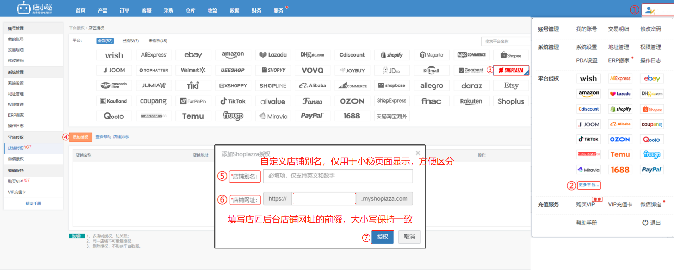
Task: Click 取消 to cancel the dialog
Action: [409, 237]
